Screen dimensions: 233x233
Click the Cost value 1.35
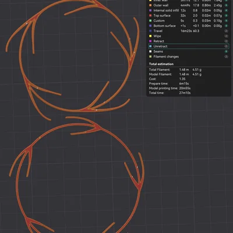pyautogui.click(x=182, y=79)
